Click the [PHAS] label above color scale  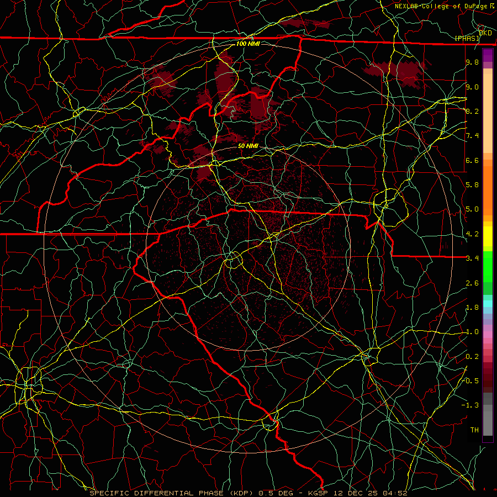[x=467, y=38]
